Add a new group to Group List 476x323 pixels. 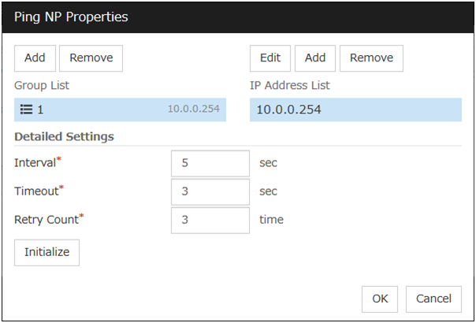click(x=35, y=58)
